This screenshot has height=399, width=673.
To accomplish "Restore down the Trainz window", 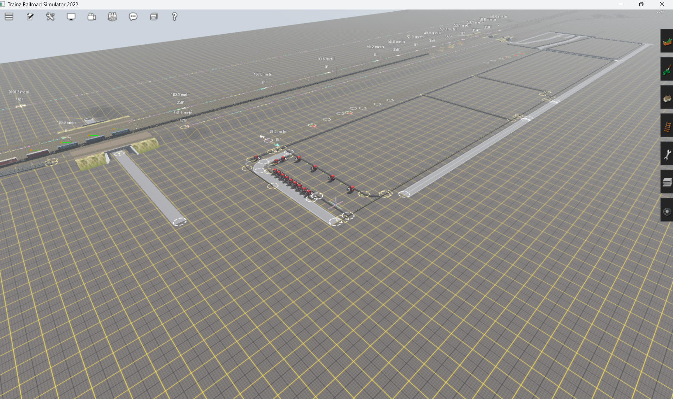I will (641, 4).
